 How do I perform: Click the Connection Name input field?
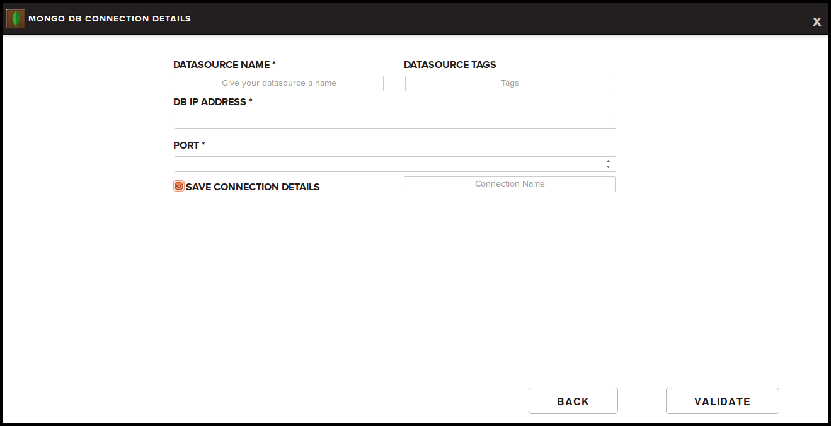click(x=509, y=184)
